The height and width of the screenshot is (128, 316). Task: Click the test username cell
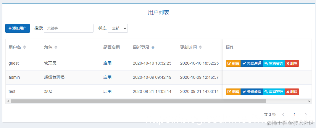coord(12,92)
